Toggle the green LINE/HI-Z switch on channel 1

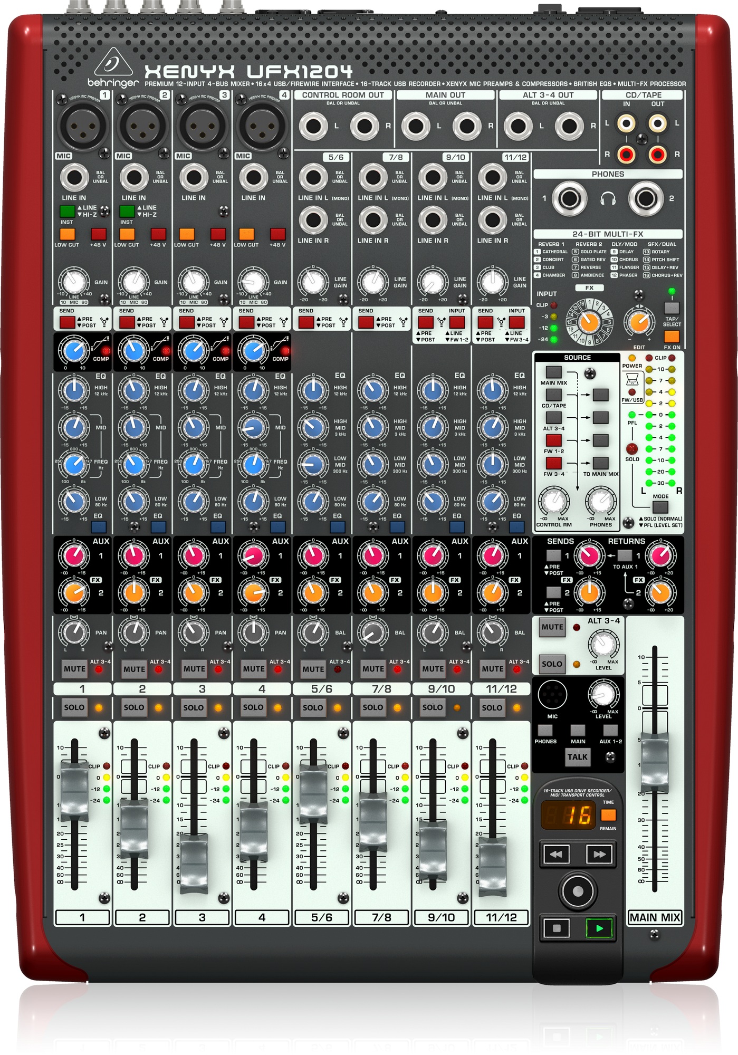click(68, 211)
